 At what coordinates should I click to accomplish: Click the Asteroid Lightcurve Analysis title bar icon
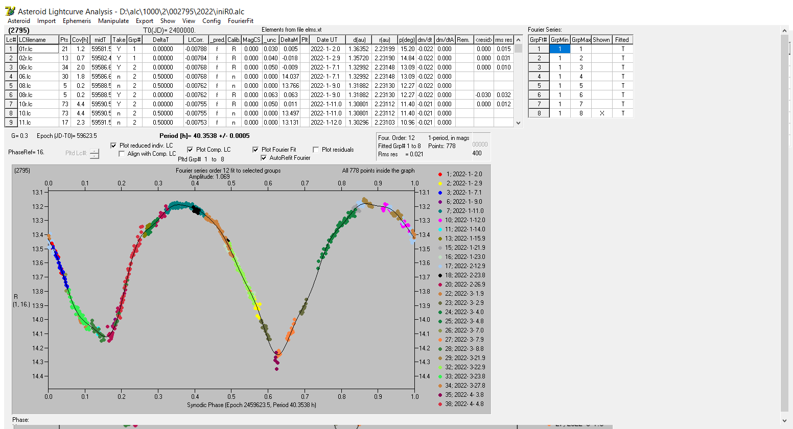[x=10, y=11]
